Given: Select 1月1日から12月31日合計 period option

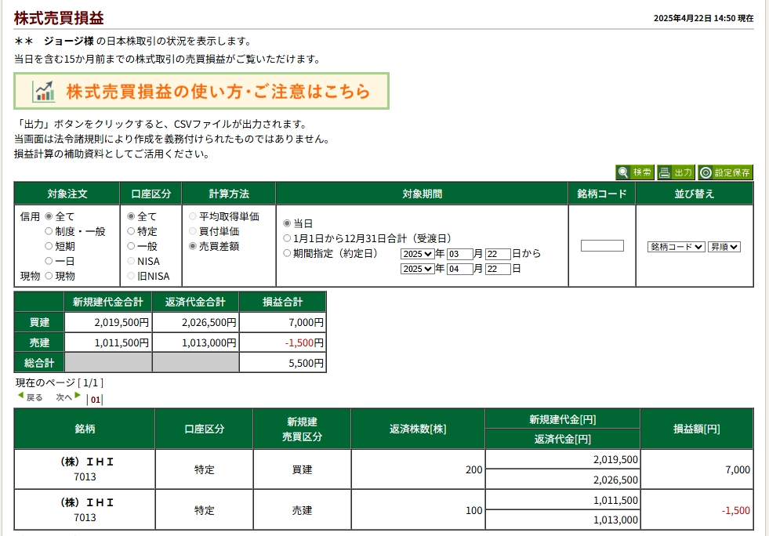Looking at the screenshot, I should [287, 238].
